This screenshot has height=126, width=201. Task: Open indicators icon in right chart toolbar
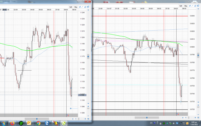point(190,6)
